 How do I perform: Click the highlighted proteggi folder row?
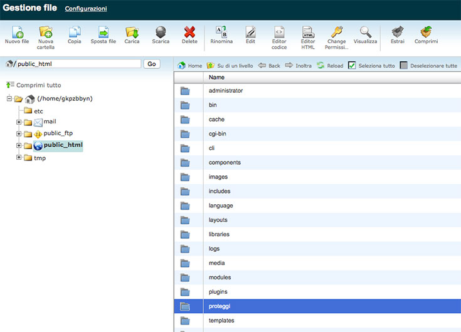(317, 306)
